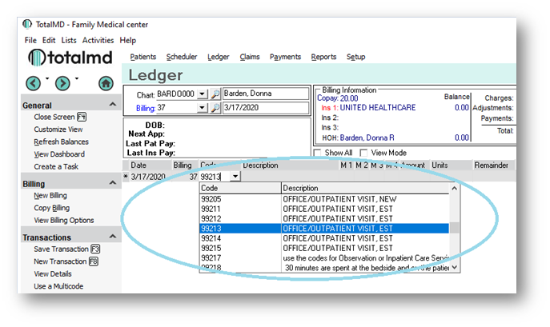Enable the Show All checkbox
The width and height of the screenshot is (550, 327).
click(318, 153)
